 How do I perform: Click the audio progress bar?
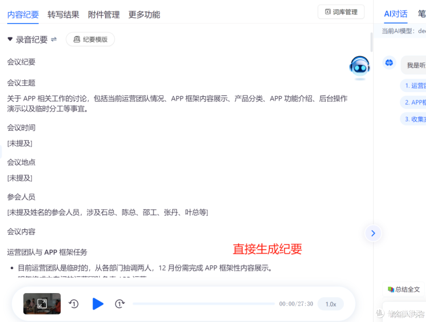tap(204, 304)
